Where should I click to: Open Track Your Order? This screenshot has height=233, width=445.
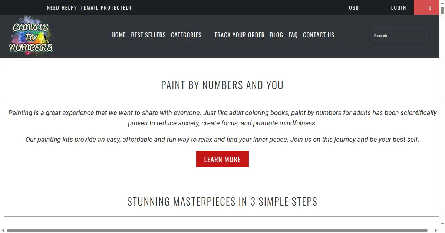coord(240,35)
